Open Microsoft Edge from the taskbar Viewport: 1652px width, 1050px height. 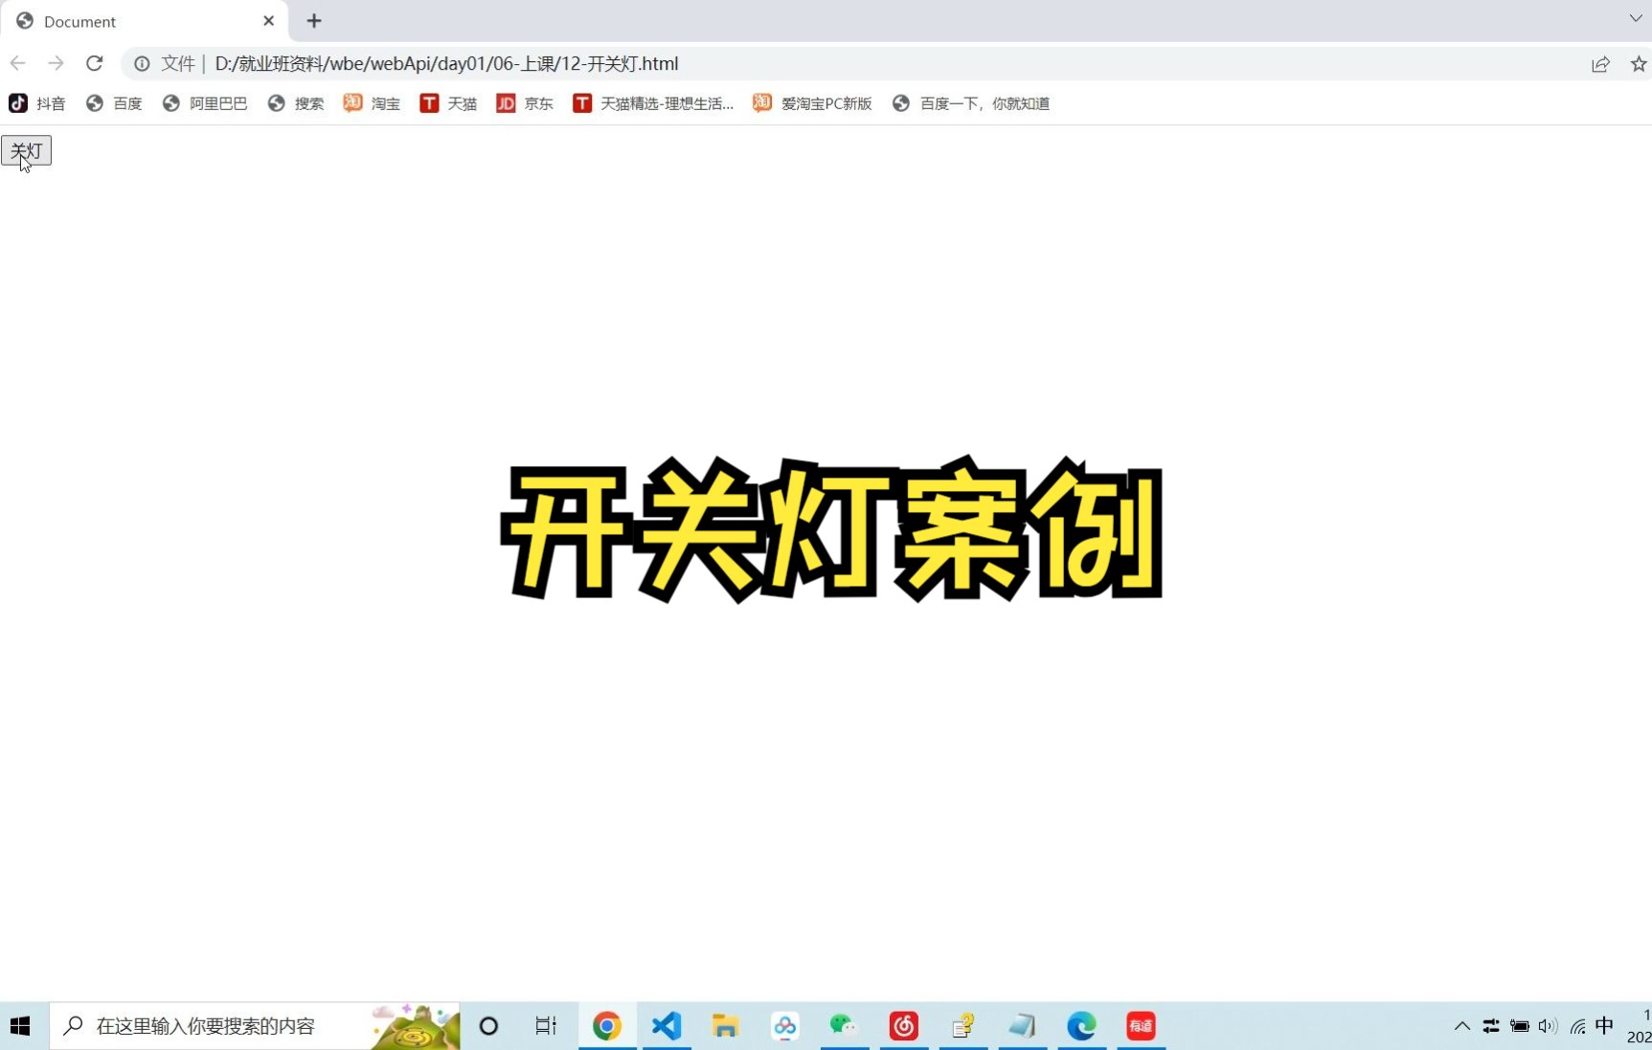[1080, 1025]
